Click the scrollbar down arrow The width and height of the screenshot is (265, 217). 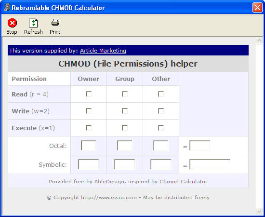point(259,211)
